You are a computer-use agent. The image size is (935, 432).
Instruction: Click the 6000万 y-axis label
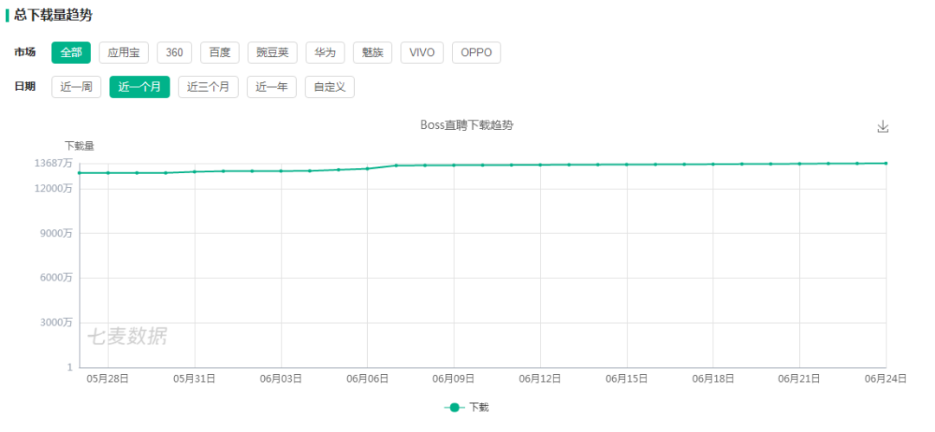click(x=56, y=278)
